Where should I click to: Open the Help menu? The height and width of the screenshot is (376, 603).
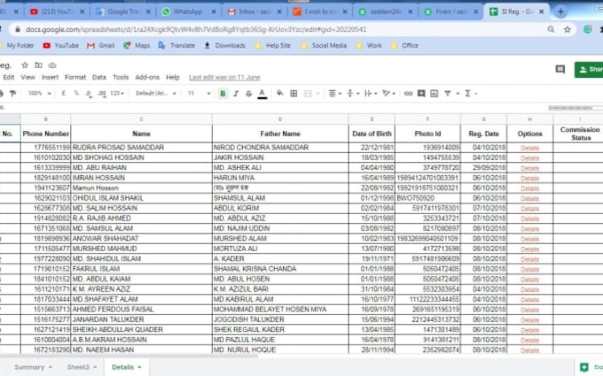173,77
